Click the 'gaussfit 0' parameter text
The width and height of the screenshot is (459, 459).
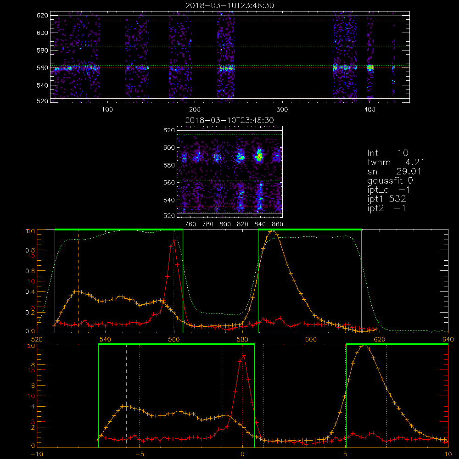(x=390, y=180)
